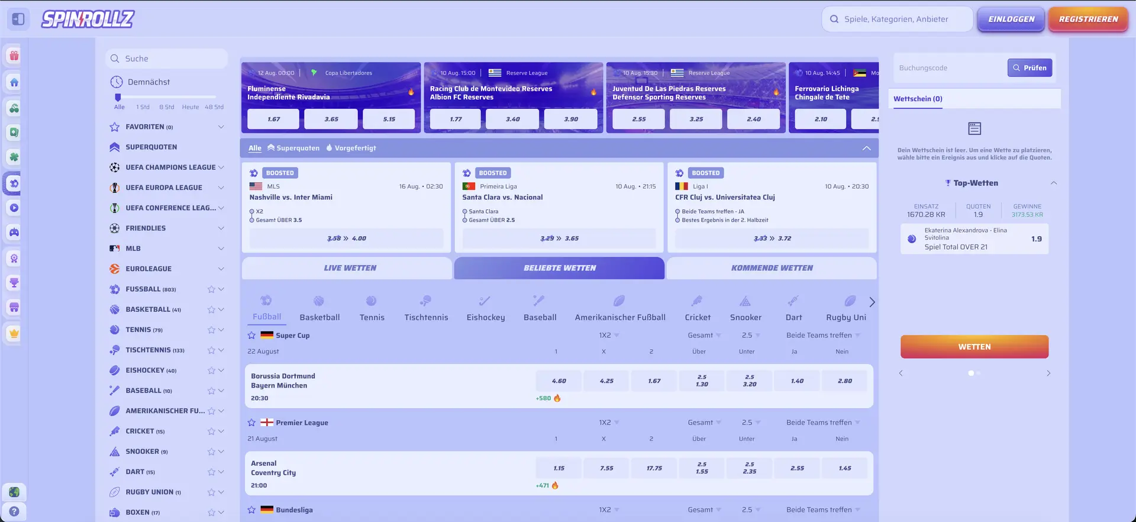Select the Tennis sport icon in carousel
The width and height of the screenshot is (1136, 522).
click(x=372, y=301)
